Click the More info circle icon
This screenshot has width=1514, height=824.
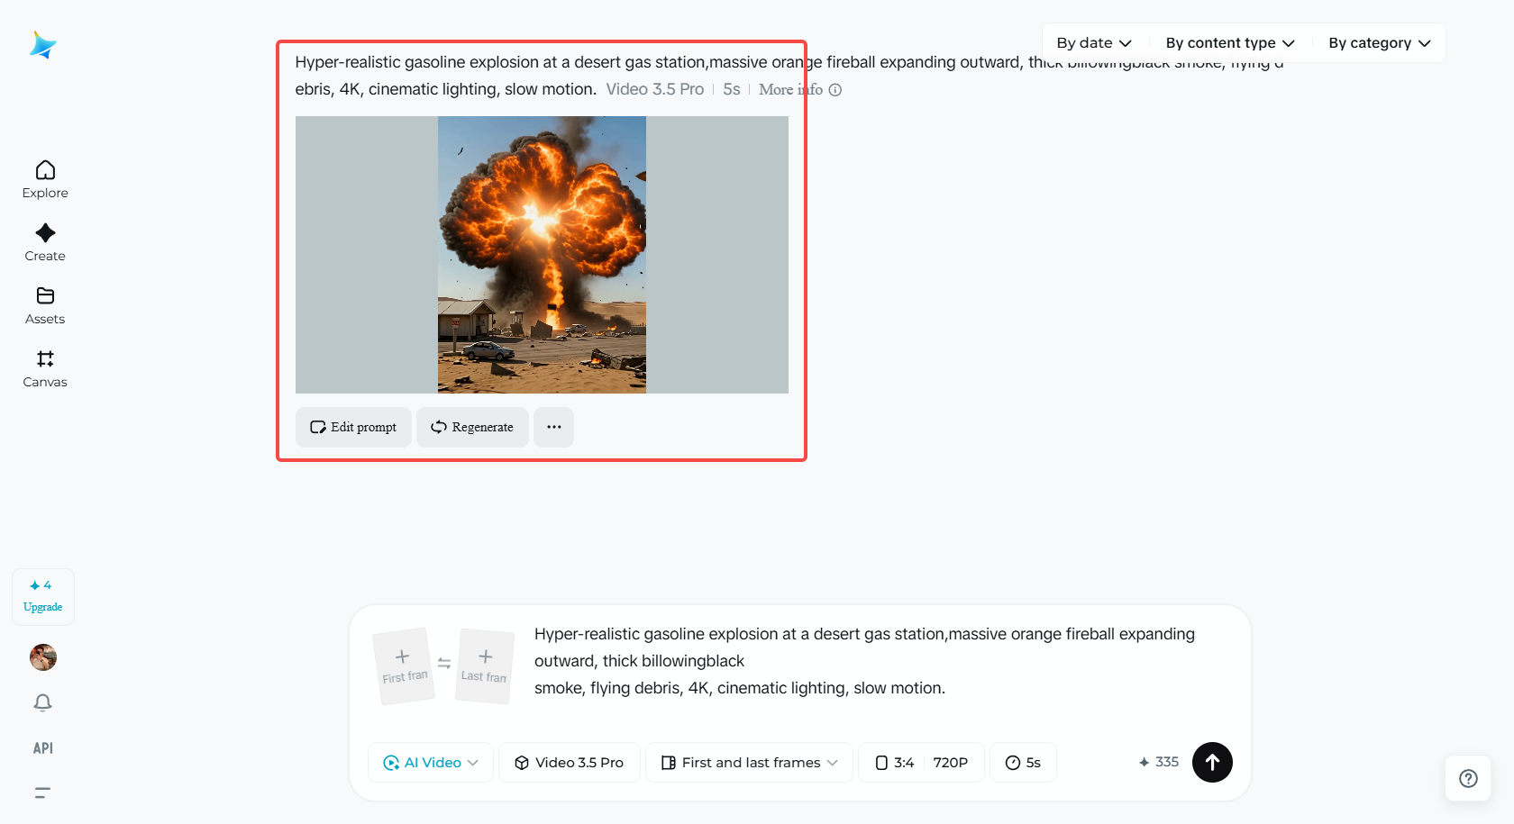(x=836, y=90)
